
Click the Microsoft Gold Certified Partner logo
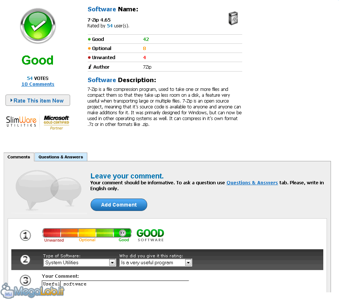click(56, 123)
